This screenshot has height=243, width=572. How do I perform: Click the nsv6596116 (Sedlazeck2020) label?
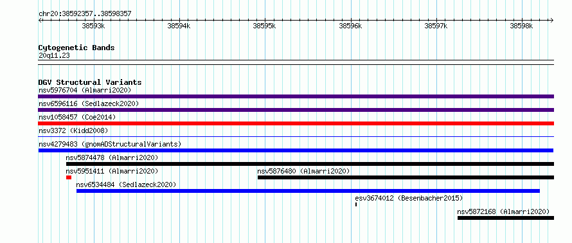click(89, 104)
